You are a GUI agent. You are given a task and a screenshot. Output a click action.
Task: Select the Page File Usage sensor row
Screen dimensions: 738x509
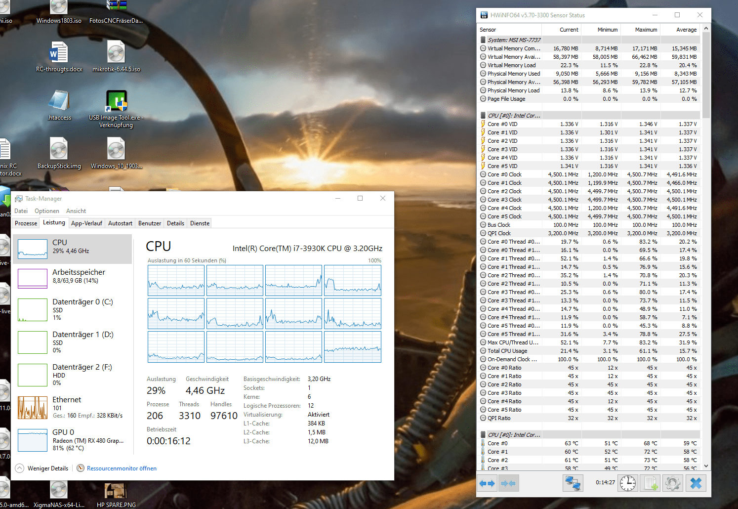tap(589, 99)
